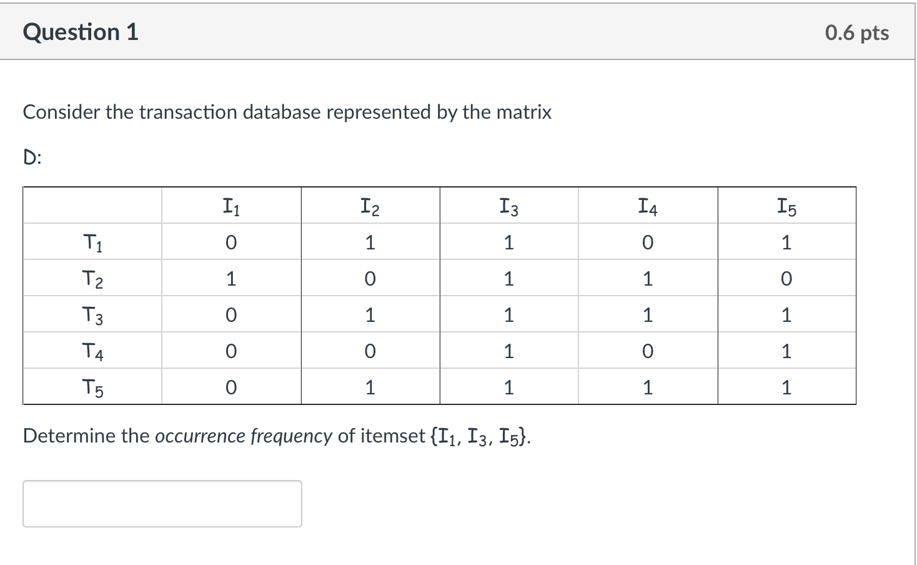Screen dimensions: 917x565
Task: Click the "Consider the transaction database" sentence
Action: coord(287,112)
